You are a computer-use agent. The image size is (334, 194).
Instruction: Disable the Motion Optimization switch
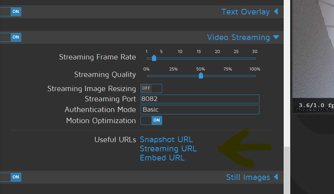click(151, 120)
